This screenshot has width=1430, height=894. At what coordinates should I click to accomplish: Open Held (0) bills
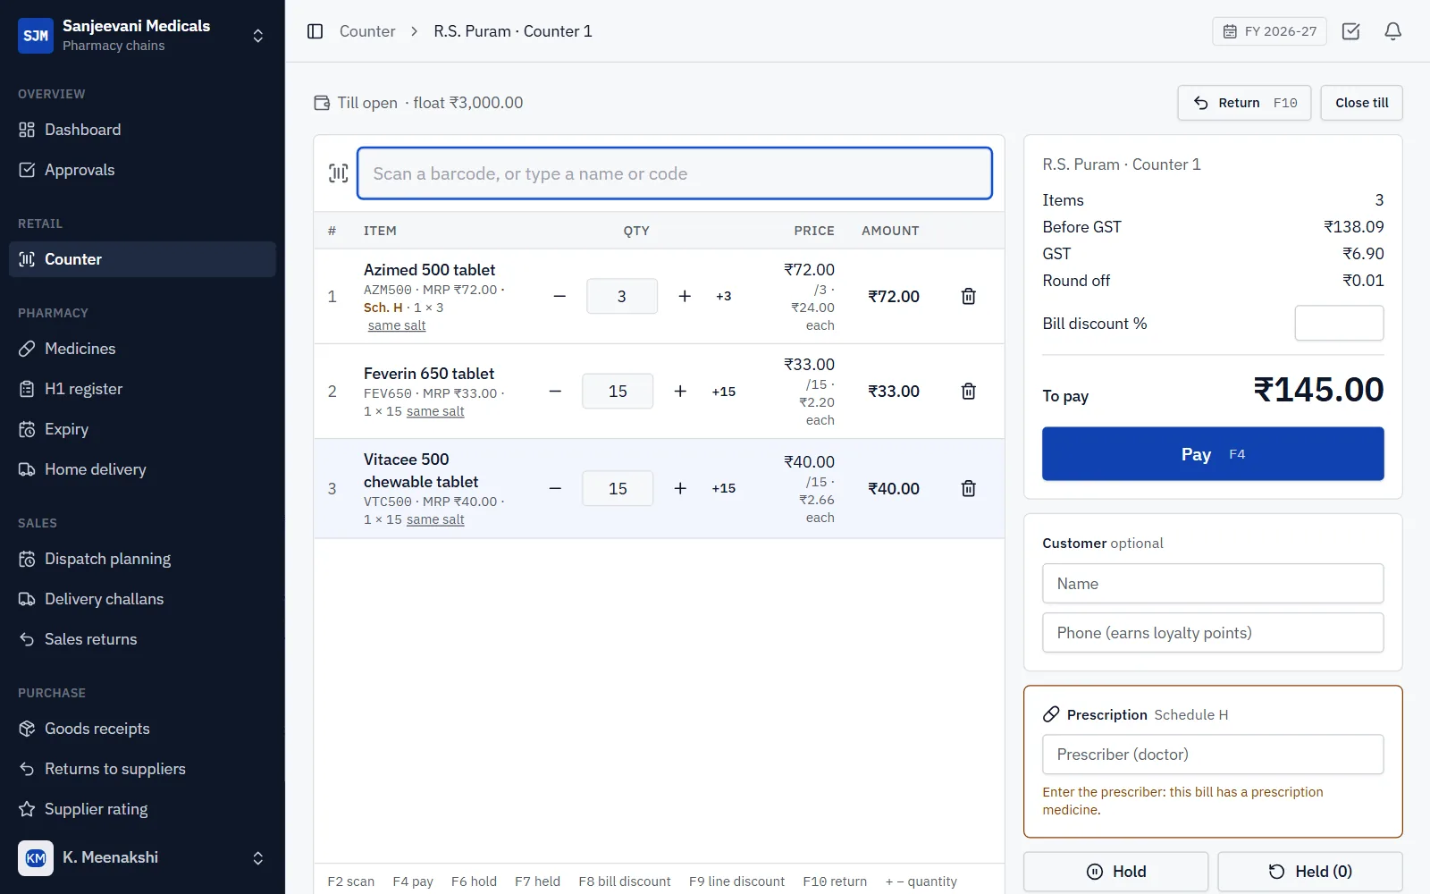pyautogui.click(x=1310, y=872)
